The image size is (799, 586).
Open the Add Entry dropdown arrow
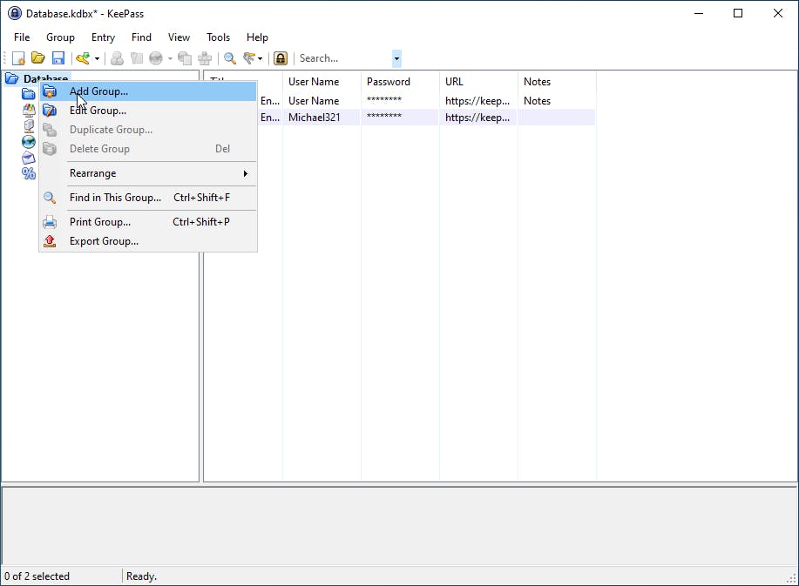click(x=97, y=58)
